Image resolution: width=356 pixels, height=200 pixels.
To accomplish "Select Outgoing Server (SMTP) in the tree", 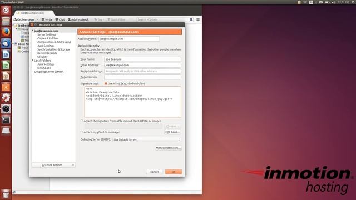I will (49, 72).
